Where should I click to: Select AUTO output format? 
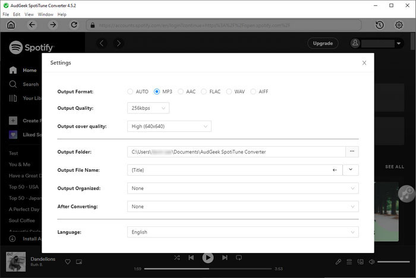pyautogui.click(x=130, y=91)
